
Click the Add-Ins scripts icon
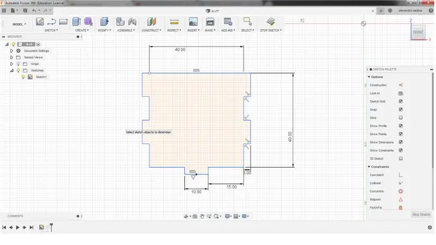tap(228, 22)
